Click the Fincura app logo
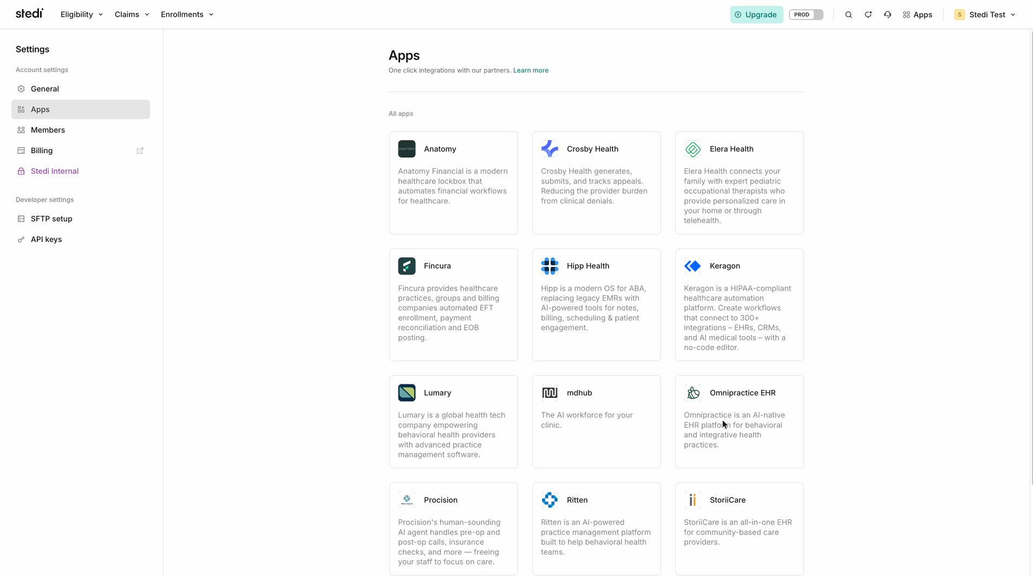 pos(407,266)
